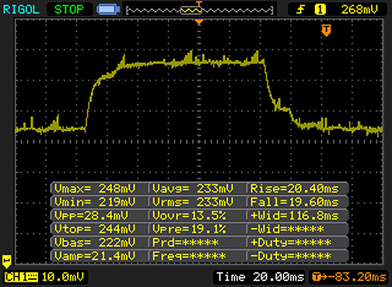Click the blue battery status icon
Viewport: 392px width, 287px height.
(108, 10)
